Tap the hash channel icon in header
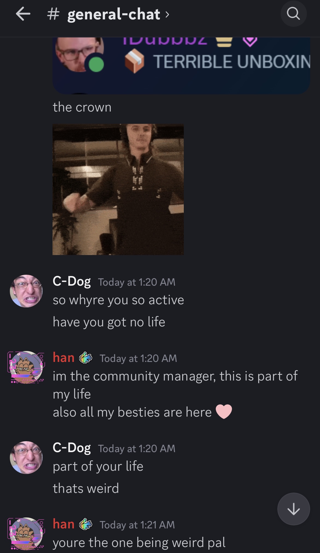 (53, 14)
